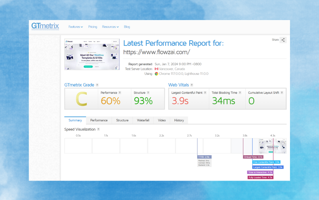Click the 34ms blocking time value
This screenshot has height=200, width=319.
224,101
